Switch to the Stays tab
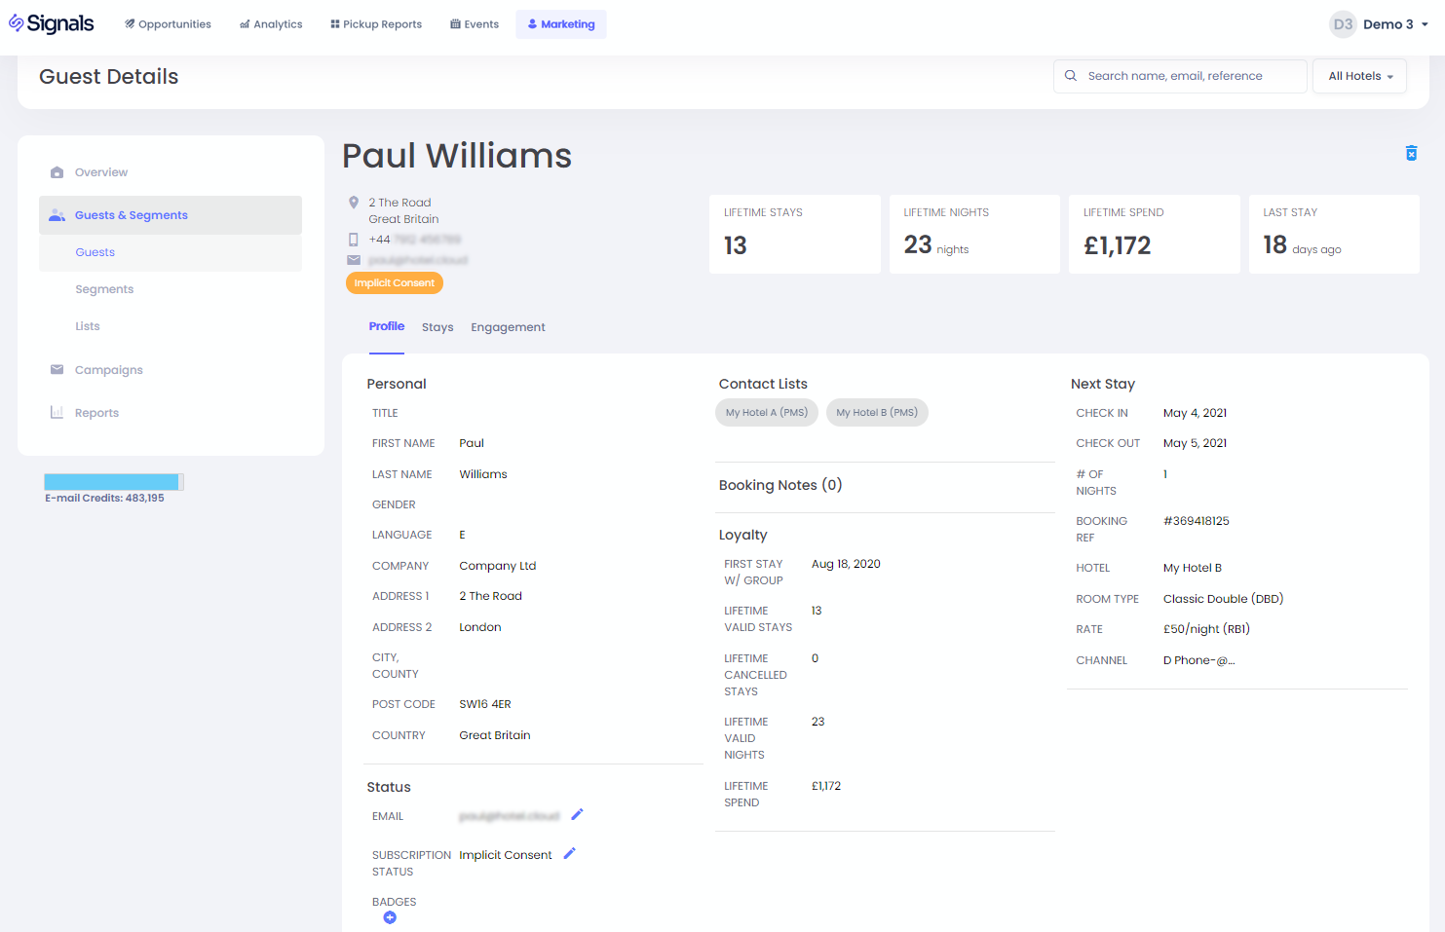The height and width of the screenshot is (932, 1445). click(x=437, y=327)
